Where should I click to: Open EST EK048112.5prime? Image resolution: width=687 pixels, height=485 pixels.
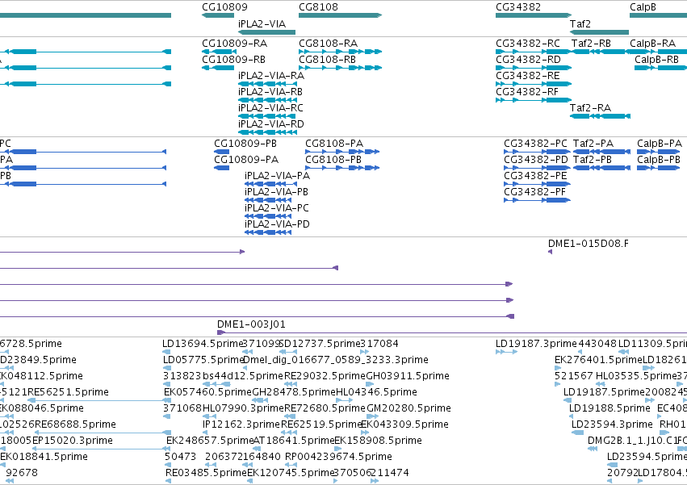point(42,376)
